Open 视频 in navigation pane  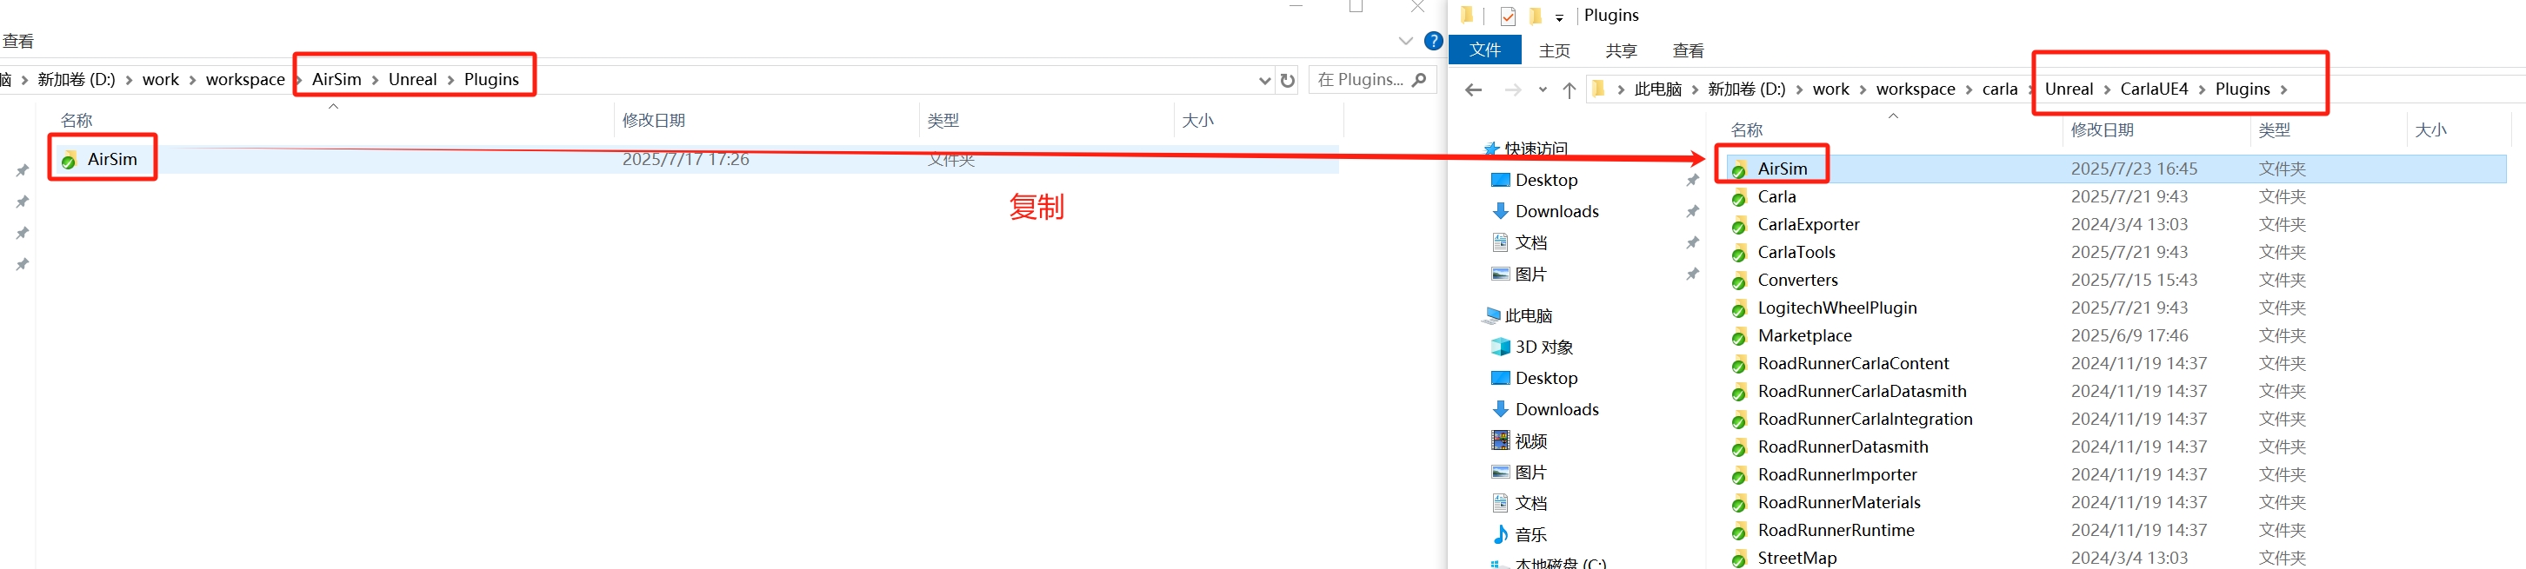[1530, 441]
